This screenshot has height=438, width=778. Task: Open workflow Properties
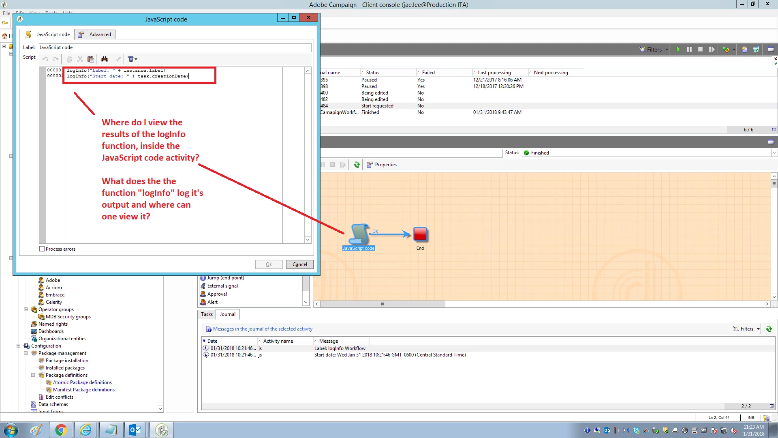[381, 165]
